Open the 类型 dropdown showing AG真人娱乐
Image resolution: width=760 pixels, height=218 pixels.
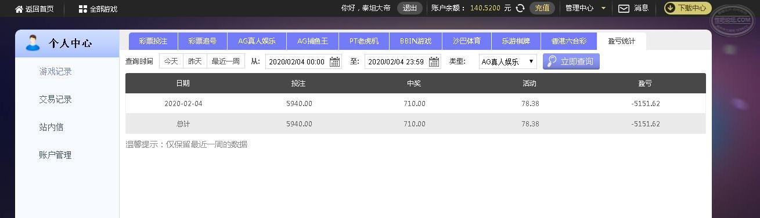click(508, 61)
